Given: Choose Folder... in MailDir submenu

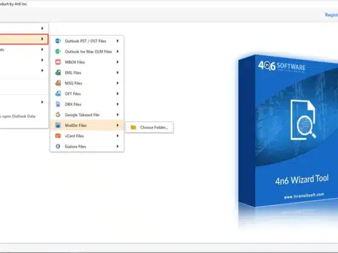Looking at the screenshot, I should tap(150, 127).
